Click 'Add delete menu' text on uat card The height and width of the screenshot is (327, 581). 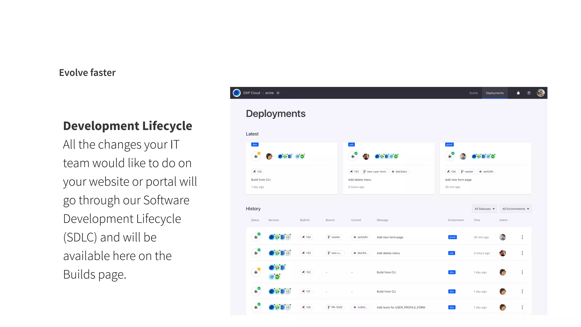click(359, 180)
